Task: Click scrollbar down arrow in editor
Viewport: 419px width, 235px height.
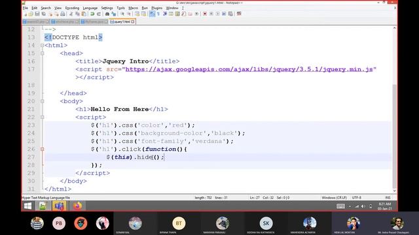Action: [394, 191]
